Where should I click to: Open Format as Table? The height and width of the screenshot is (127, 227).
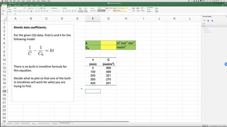(86, 10)
